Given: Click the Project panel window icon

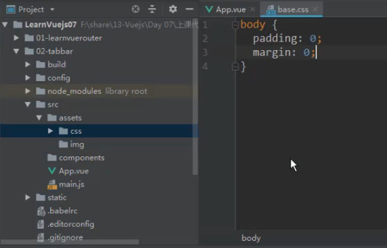Looking at the screenshot, I should [x=11, y=10].
